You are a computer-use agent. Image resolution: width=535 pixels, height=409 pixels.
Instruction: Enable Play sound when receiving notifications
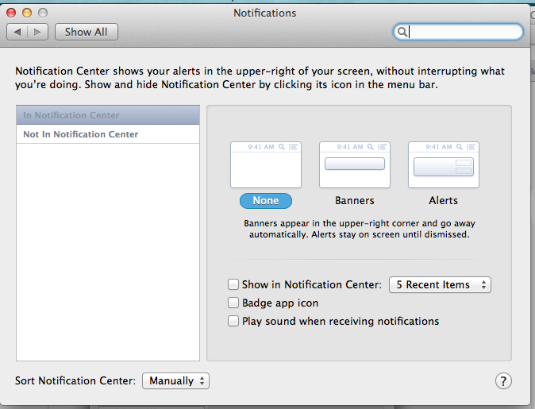(233, 321)
